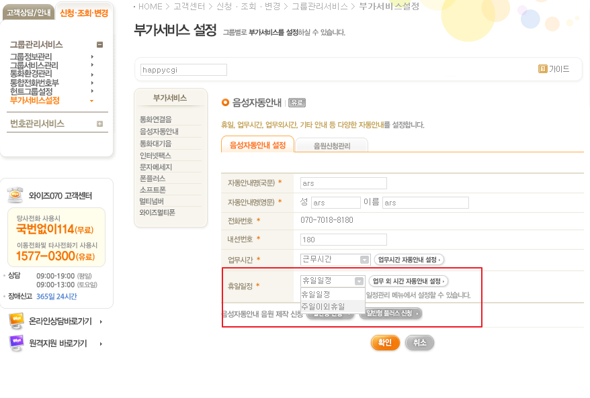Click 업무 외 시간 자동안내 설정 button
This screenshot has height=398, width=590.
point(409,281)
